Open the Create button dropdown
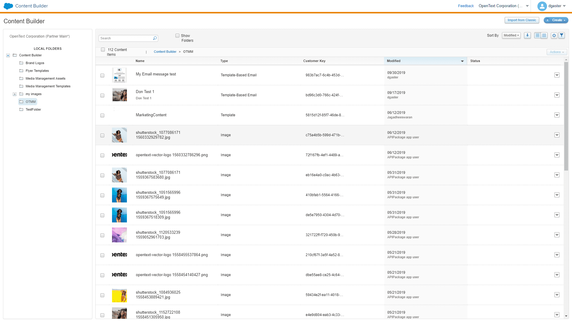Image resolution: width=572 pixels, height=322 pixels. tap(556, 20)
